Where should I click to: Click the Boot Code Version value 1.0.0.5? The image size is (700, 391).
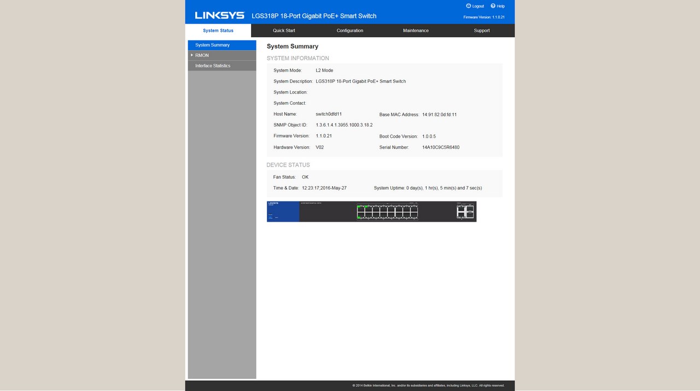[x=429, y=137]
